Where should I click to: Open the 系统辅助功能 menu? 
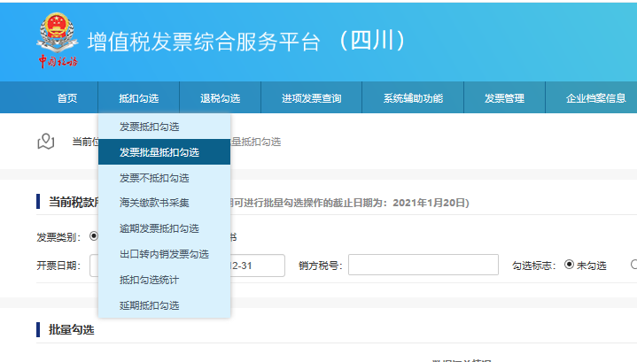click(413, 98)
